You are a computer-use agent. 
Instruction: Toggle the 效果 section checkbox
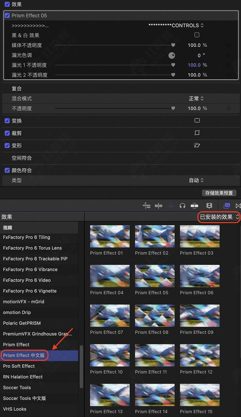[x=7, y=4]
